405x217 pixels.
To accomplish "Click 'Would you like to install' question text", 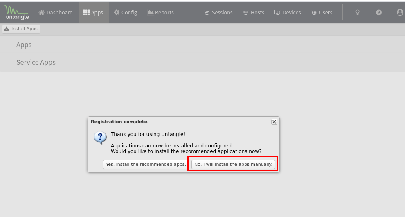I will click(186, 151).
